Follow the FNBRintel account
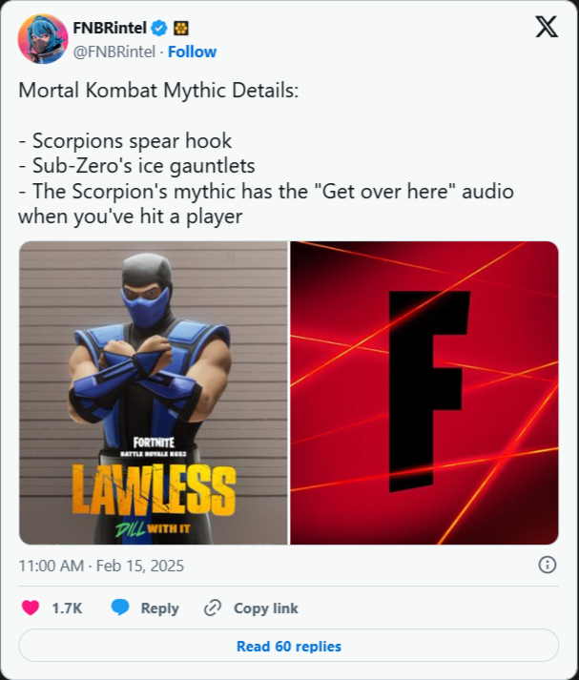Viewport: 579px width, 680px height. (x=192, y=52)
